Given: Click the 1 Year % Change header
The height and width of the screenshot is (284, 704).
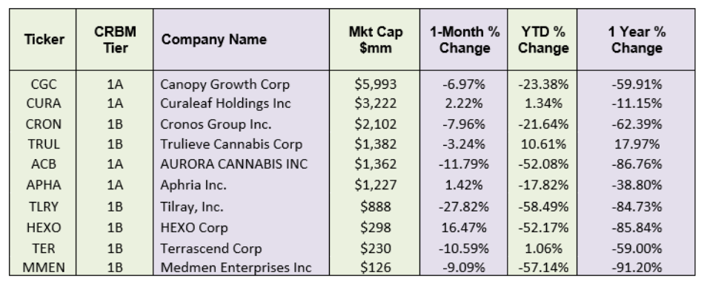Looking at the screenshot, I should click(x=637, y=39).
